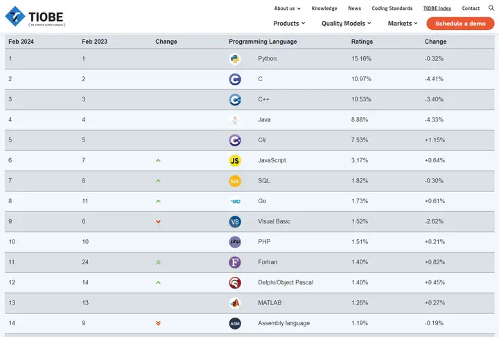
Task: Click Visual Basic's -2.62% change value
Action: click(x=434, y=221)
